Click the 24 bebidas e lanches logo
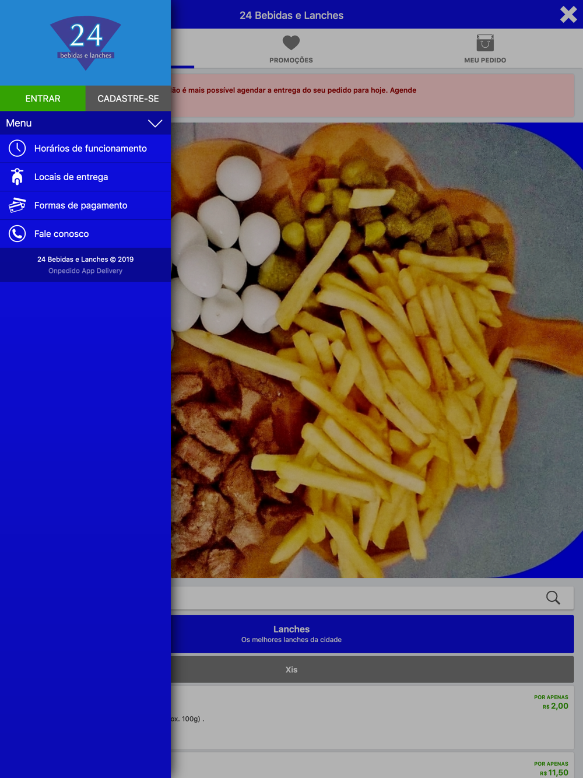 click(x=86, y=43)
